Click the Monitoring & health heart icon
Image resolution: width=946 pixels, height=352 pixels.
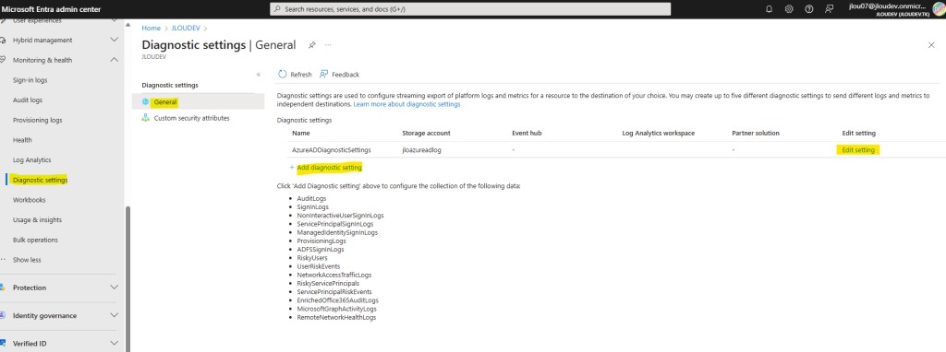[3, 60]
